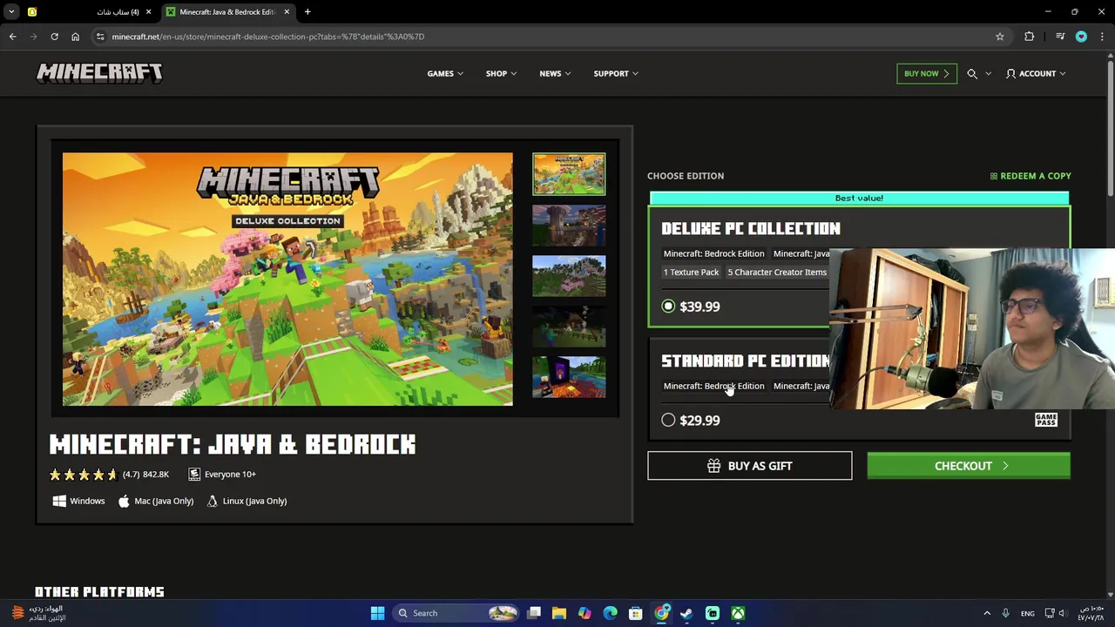The width and height of the screenshot is (1115, 627).
Task: Select the Mac (Java Only) platform option
Action: (x=155, y=501)
